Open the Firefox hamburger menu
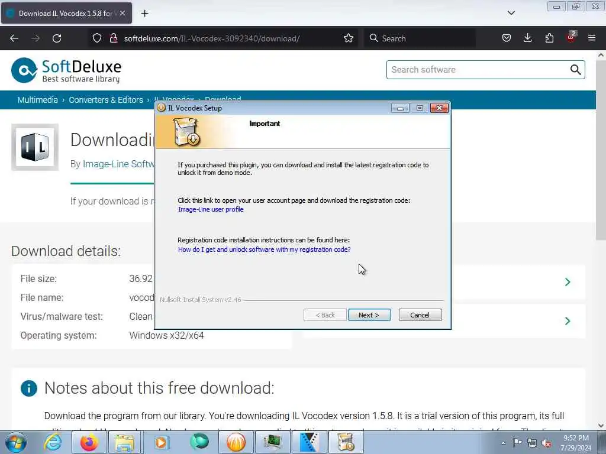Viewport: 606px width, 454px height. coord(592,38)
